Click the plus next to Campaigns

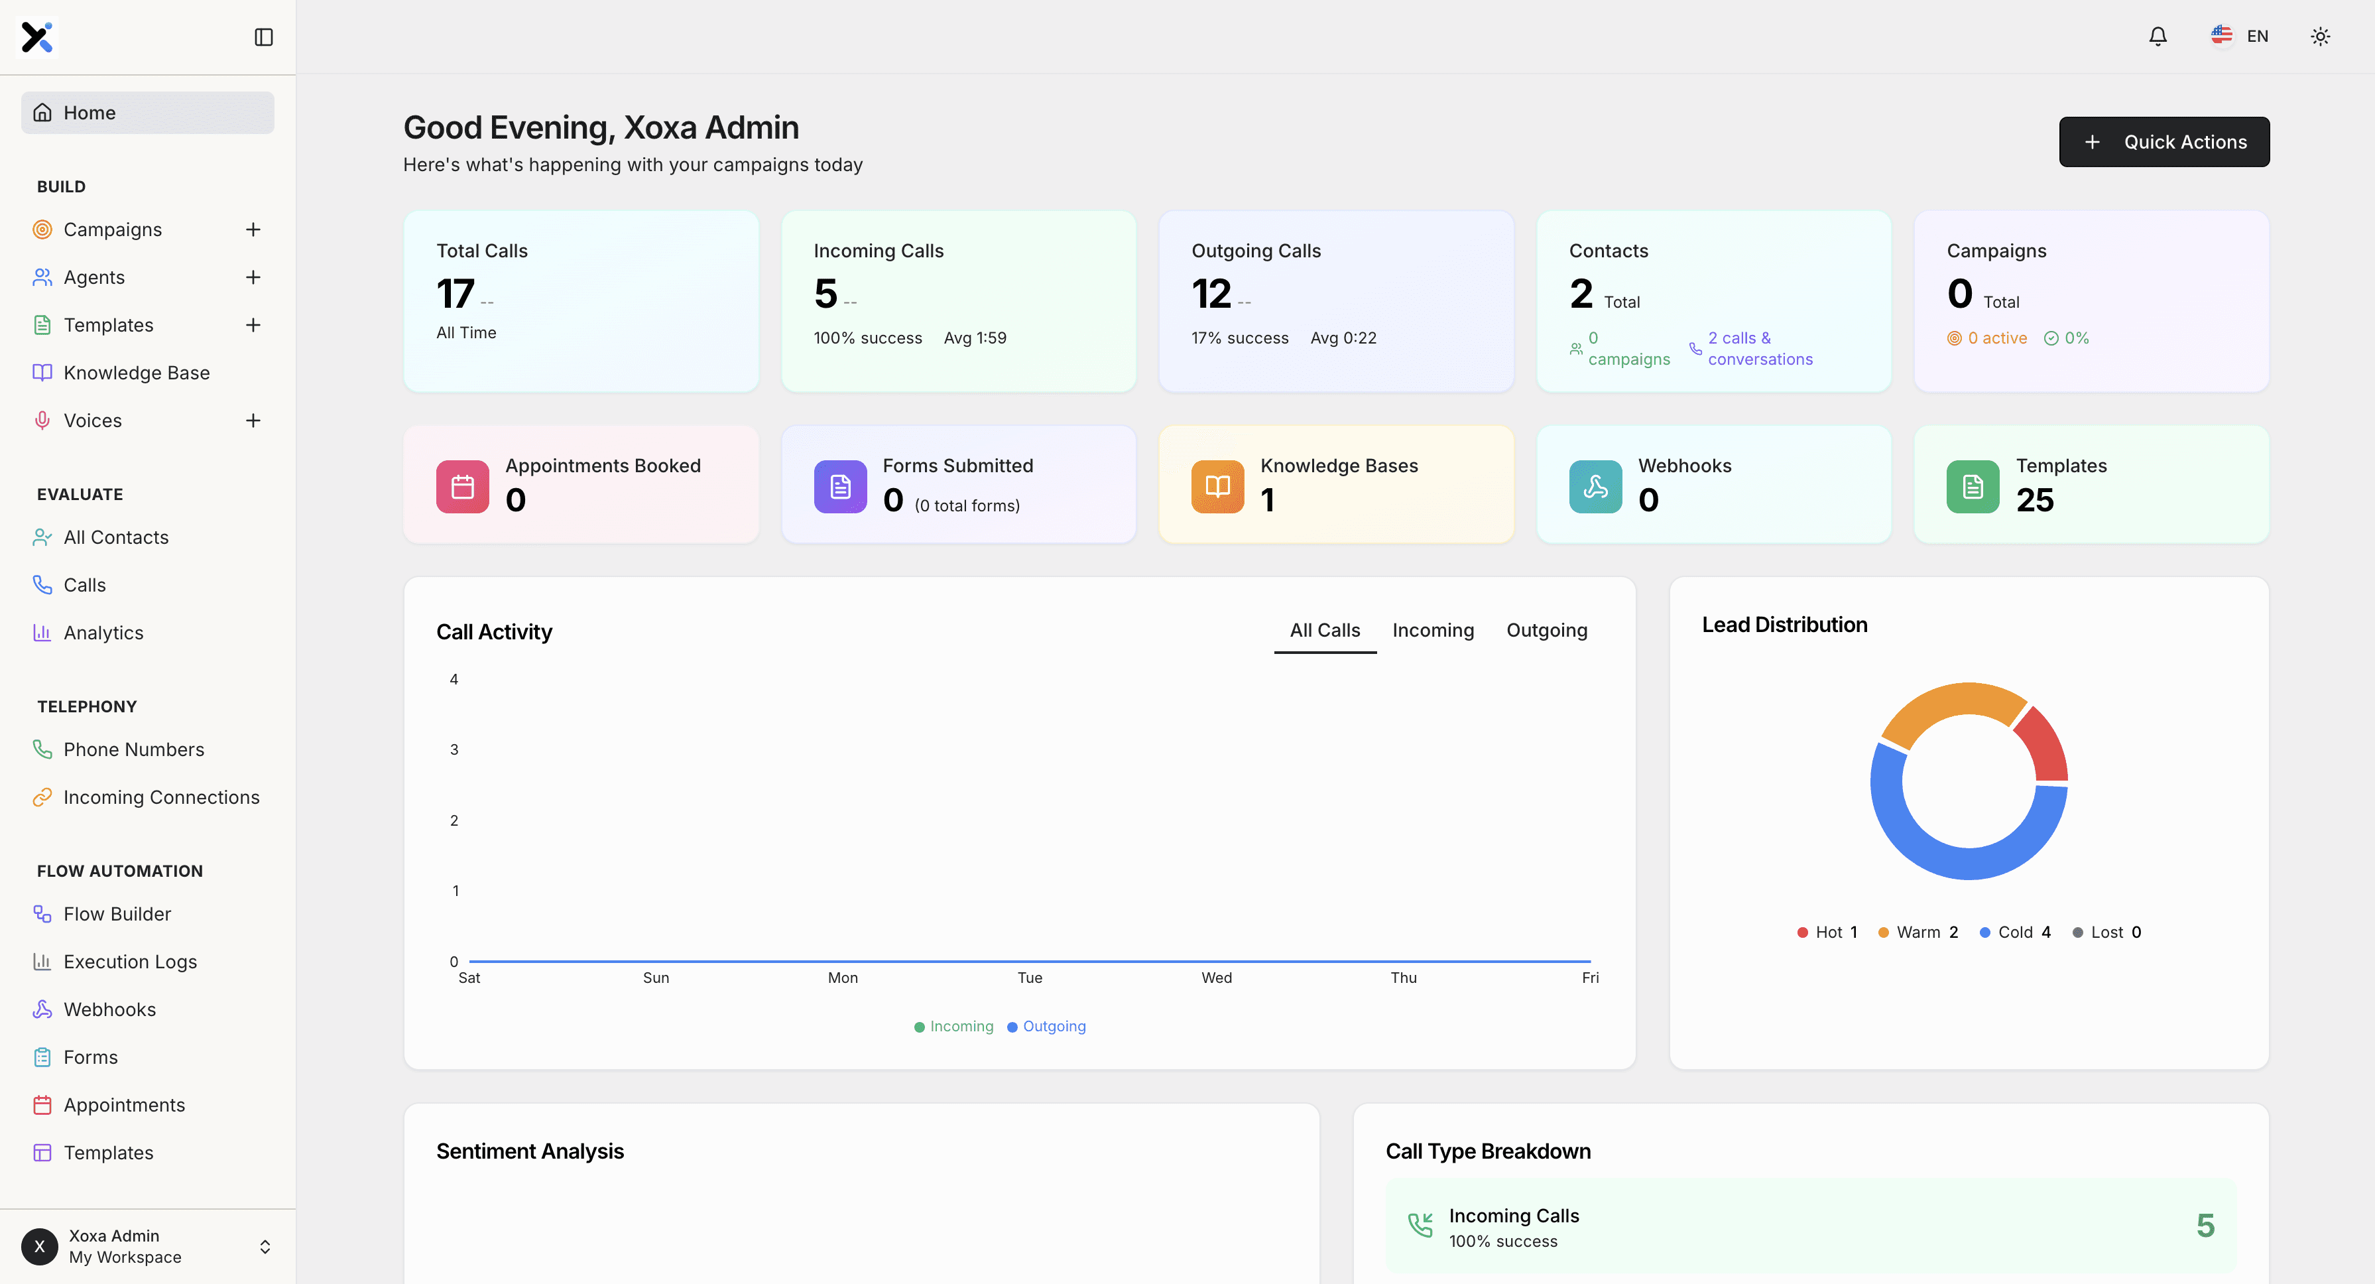[253, 229]
